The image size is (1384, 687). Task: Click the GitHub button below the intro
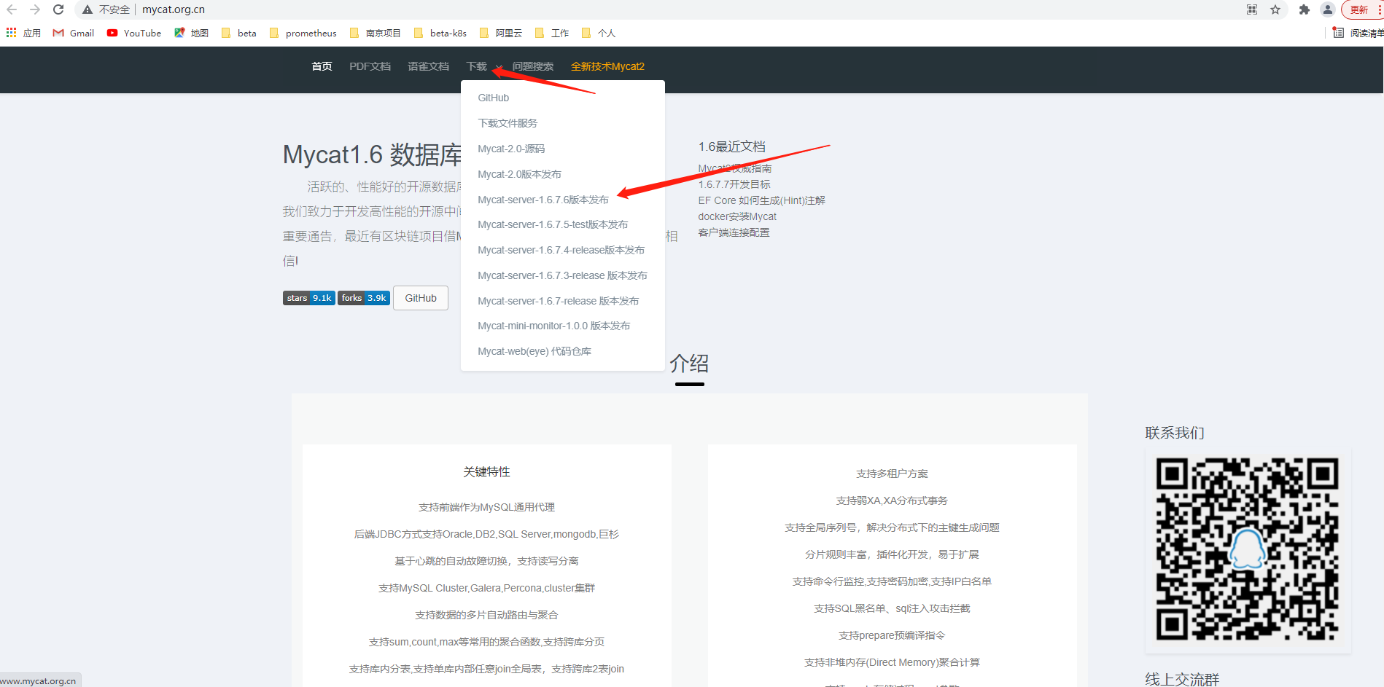tap(421, 298)
